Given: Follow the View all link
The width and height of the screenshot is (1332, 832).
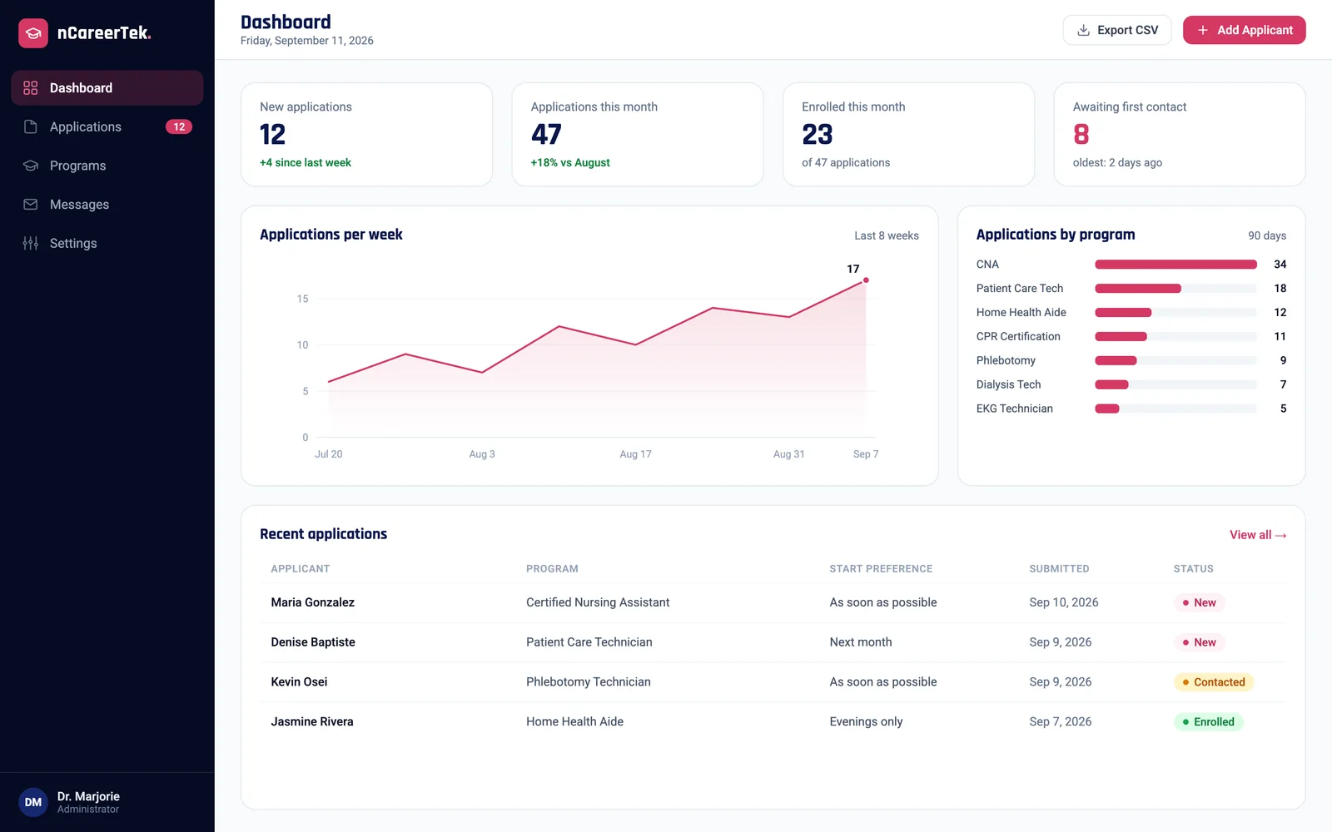Looking at the screenshot, I should coord(1258,535).
